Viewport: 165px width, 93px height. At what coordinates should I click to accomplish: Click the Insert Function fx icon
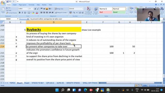[28, 19]
